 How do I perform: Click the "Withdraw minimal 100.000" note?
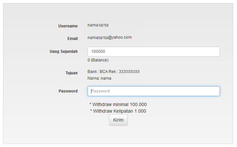(118, 104)
